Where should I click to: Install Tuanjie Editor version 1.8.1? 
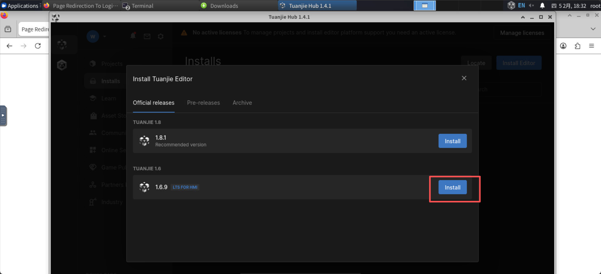pos(452,141)
